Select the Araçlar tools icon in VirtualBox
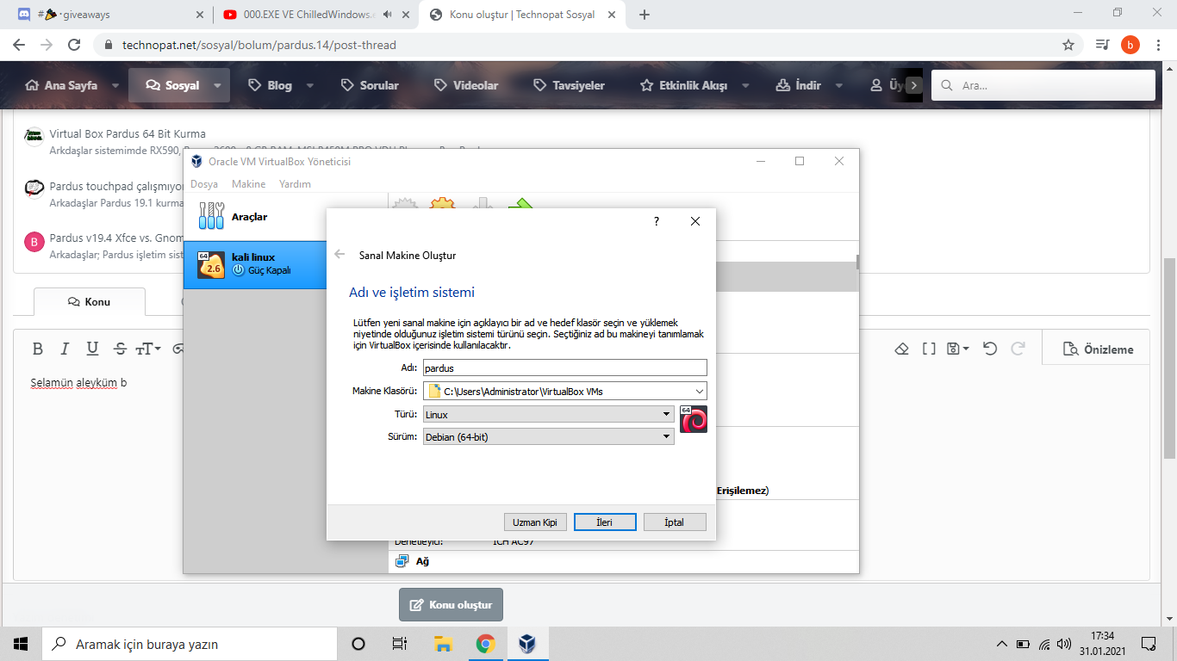 210,216
